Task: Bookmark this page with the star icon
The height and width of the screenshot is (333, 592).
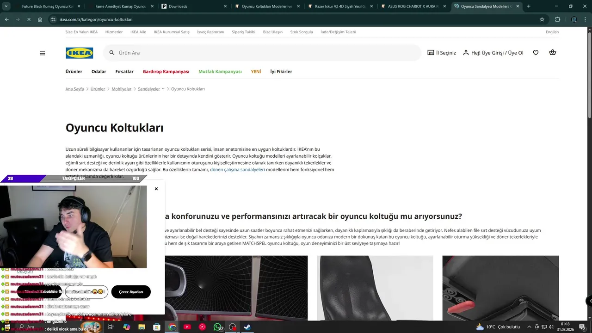Action: (542, 19)
